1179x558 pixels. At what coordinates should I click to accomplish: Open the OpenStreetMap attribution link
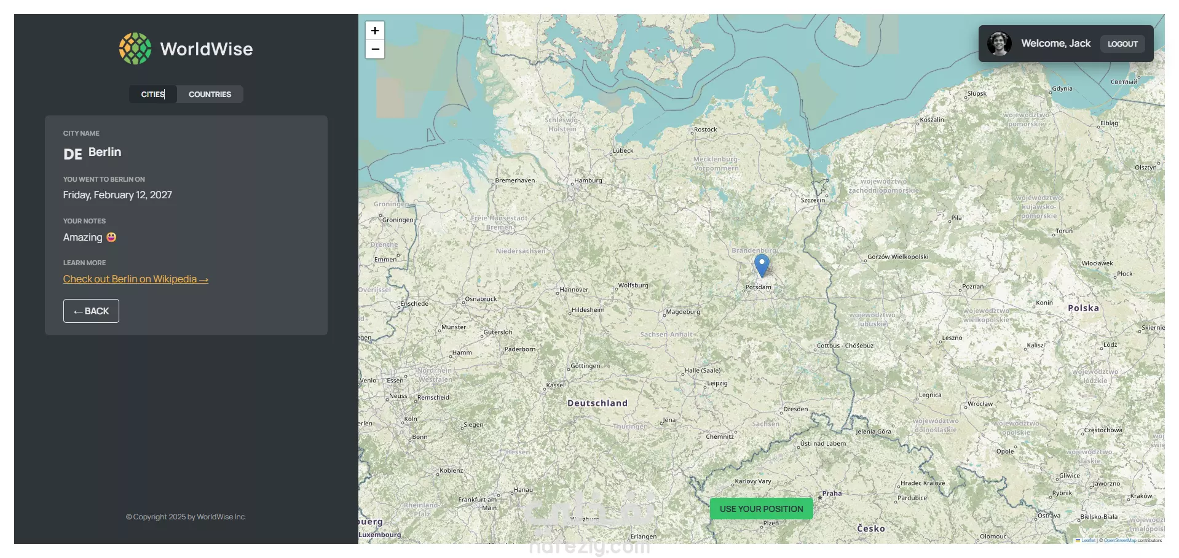coord(1120,540)
